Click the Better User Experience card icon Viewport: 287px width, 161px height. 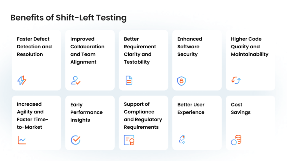[x=182, y=139]
